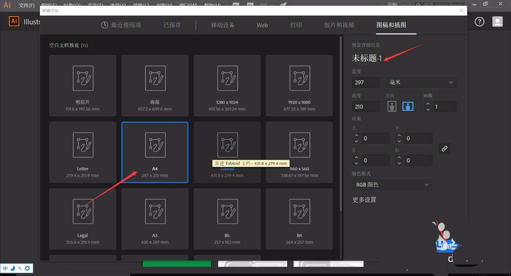Edit the 未标题-1 document name
This screenshot has width=511, height=276.
(366, 58)
